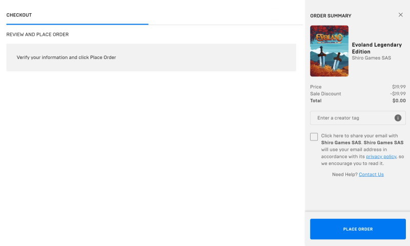Click the Shiro Games SAS publisher name

click(x=371, y=58)
